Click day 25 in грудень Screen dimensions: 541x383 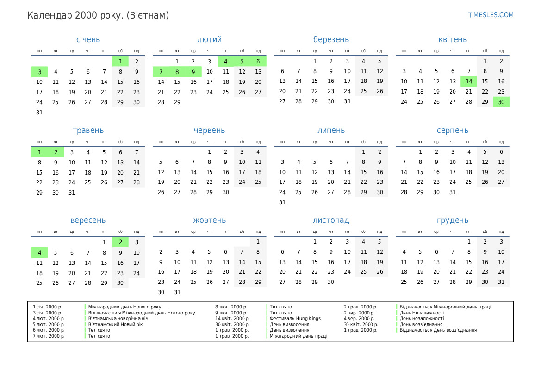404,282
